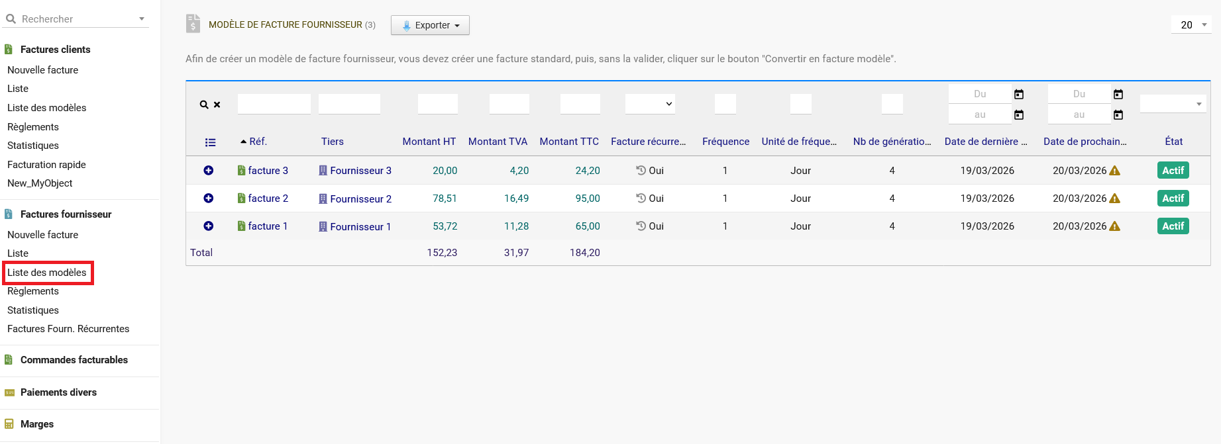
Task: Click the warning icon on facture 2 row
Action: click(1115, 199)
